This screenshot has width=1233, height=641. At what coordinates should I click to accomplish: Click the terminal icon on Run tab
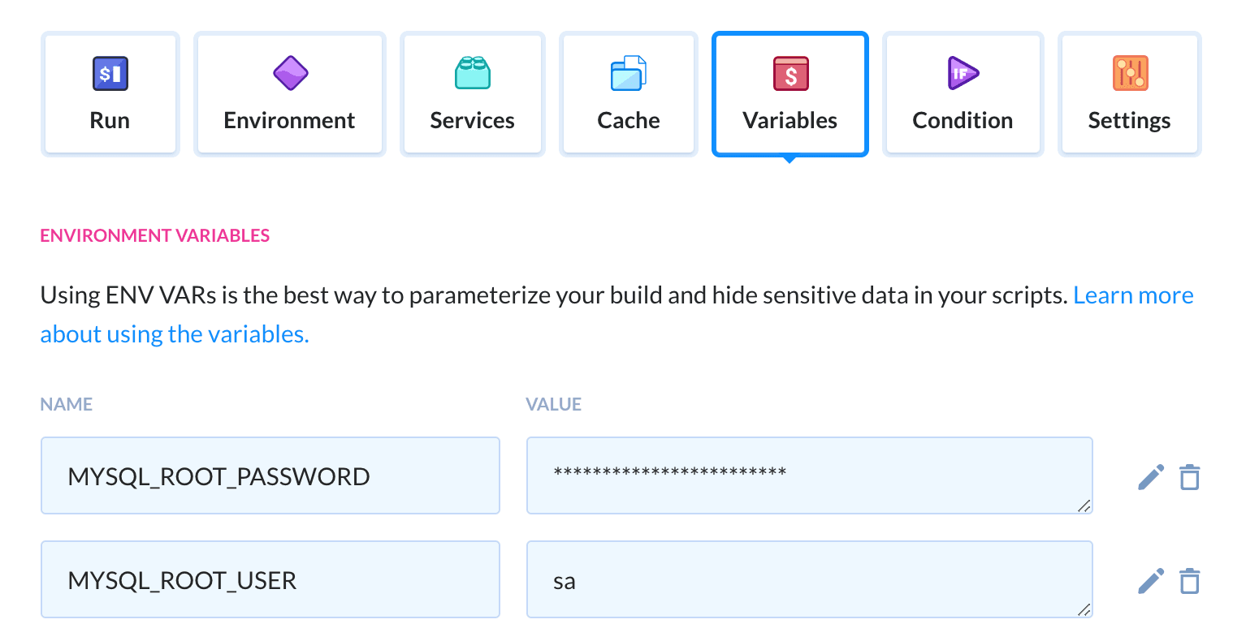click(x=110, y=73)
